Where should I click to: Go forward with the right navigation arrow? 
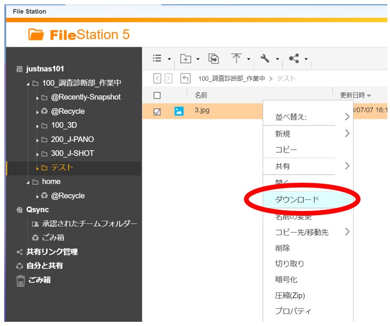168,79
